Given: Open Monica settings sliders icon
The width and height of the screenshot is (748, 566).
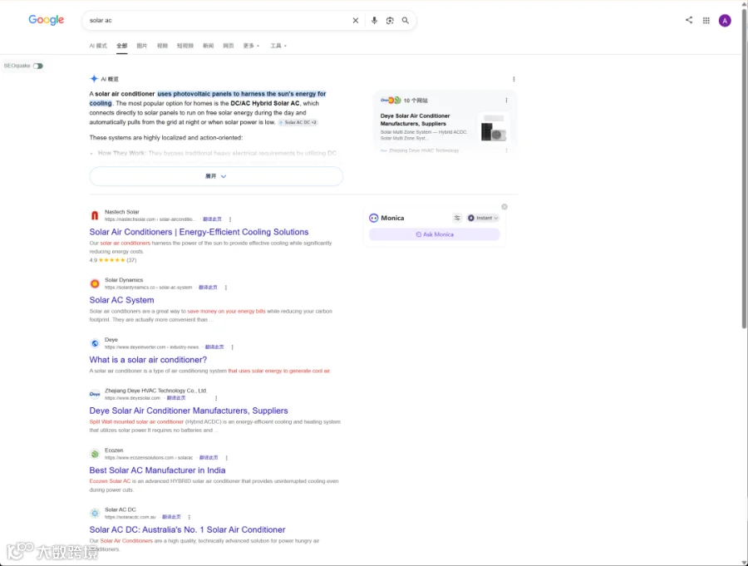Looking at the screenshot, I should tap(457, 218).
